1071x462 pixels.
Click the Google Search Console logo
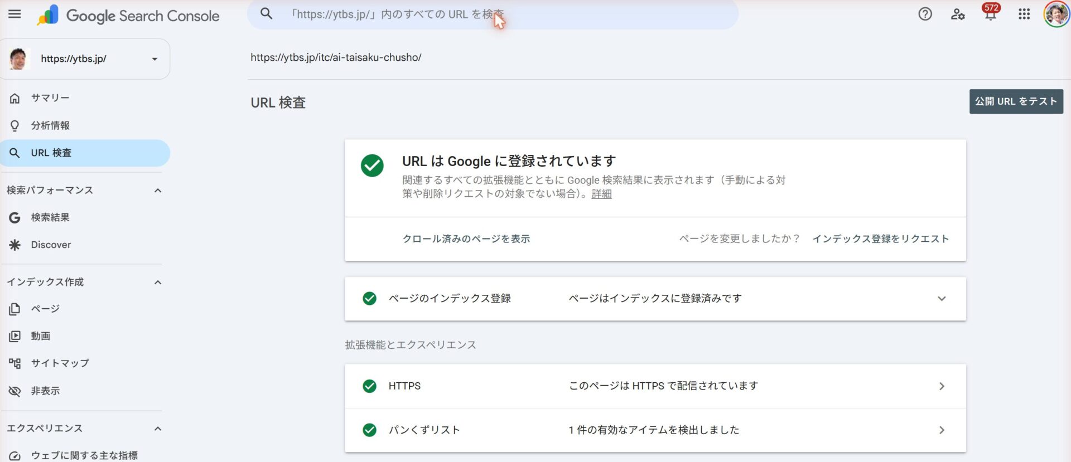(x=128, y=15)
